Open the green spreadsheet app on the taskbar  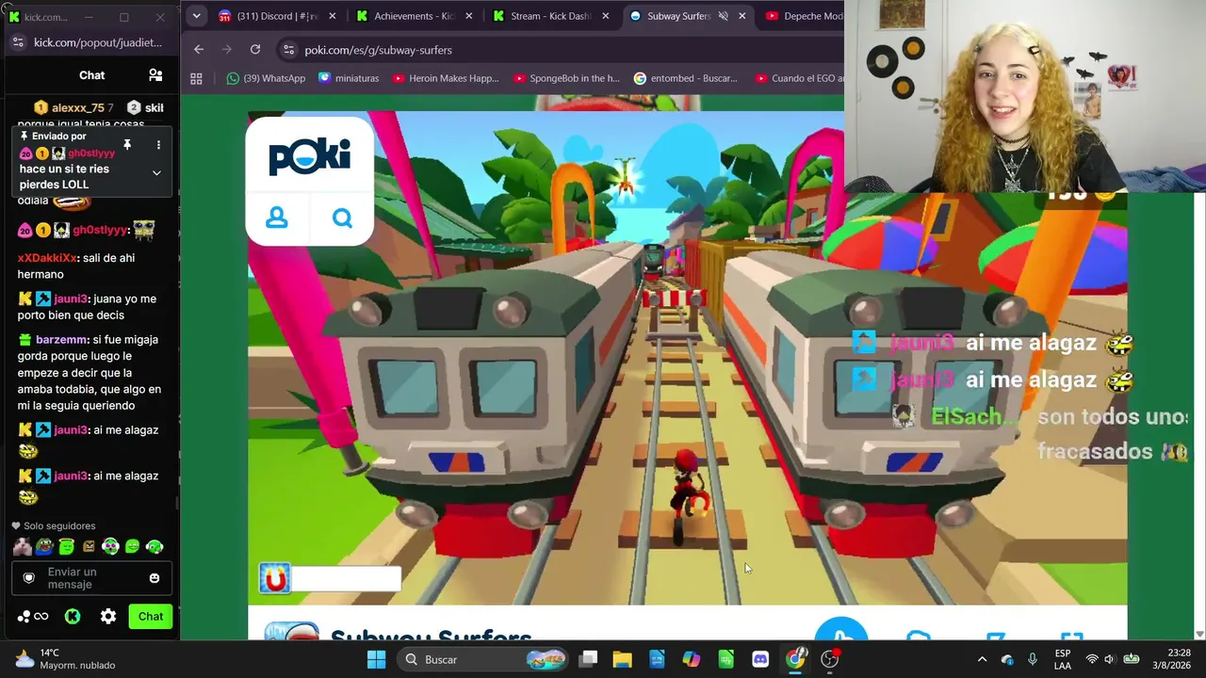click(x=725, y=659)
